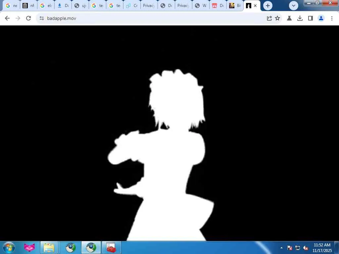Screen dimensions: 339x254
Task: Open the profile avatar menu
Action: coord(321,19)
